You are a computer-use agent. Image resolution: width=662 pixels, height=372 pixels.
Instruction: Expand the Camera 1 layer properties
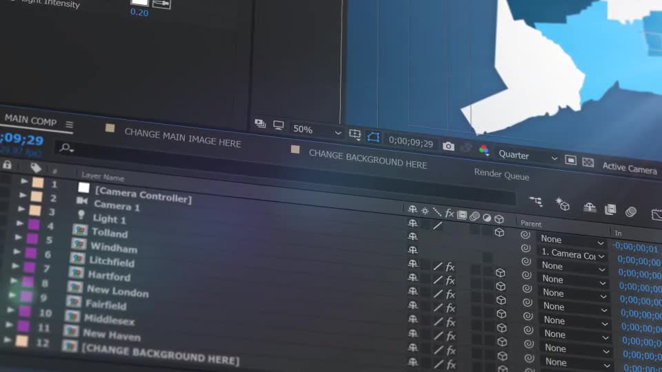(x=23, y=195)
